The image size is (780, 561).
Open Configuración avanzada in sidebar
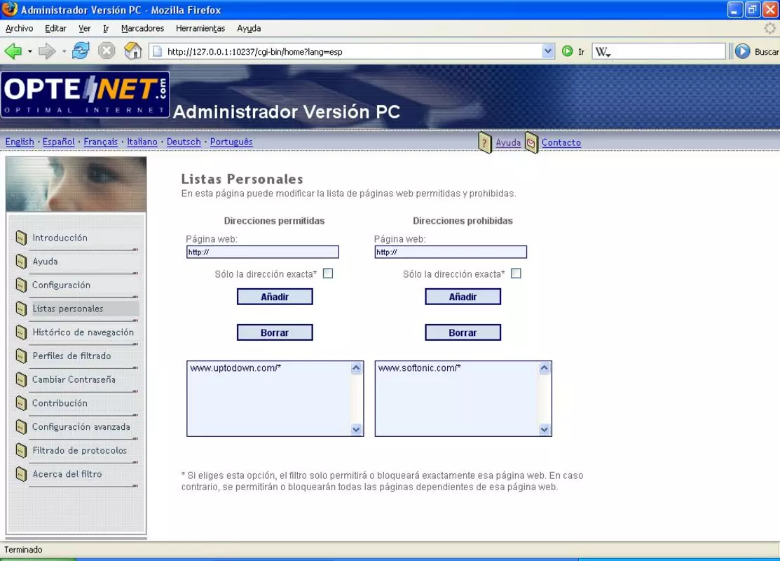[x=81, y=426]
